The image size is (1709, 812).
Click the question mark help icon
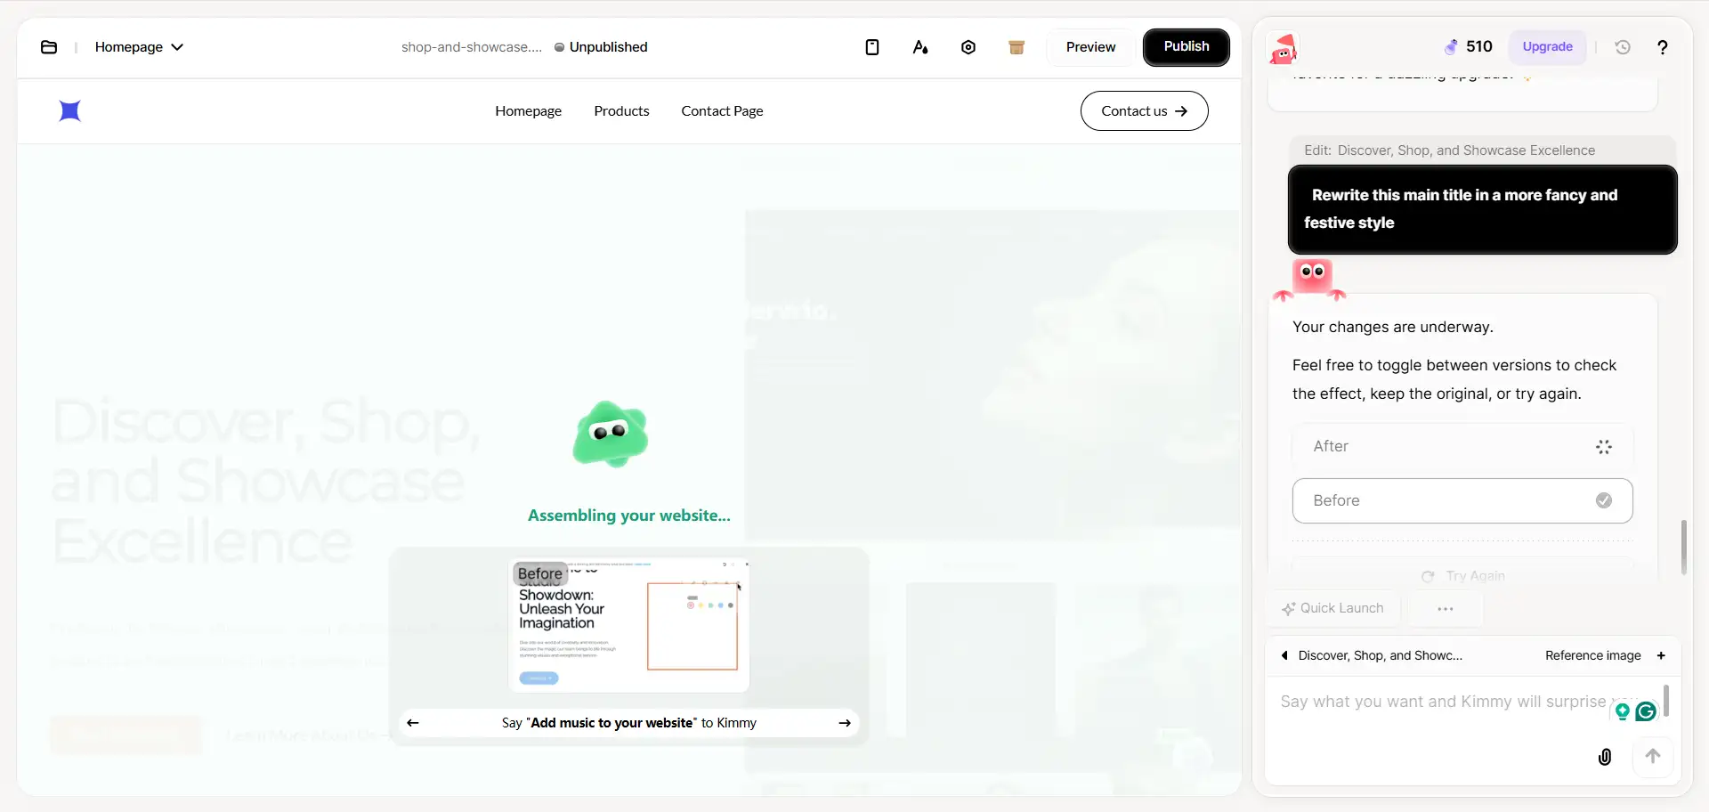(x=1662, y=47)
